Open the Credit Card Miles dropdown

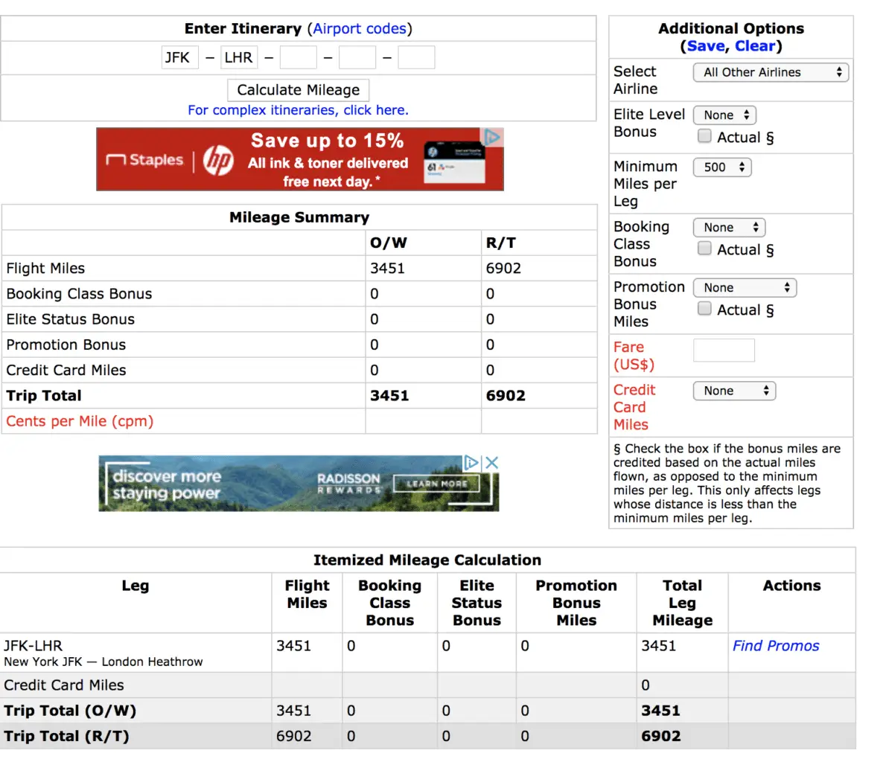(734, 391)
